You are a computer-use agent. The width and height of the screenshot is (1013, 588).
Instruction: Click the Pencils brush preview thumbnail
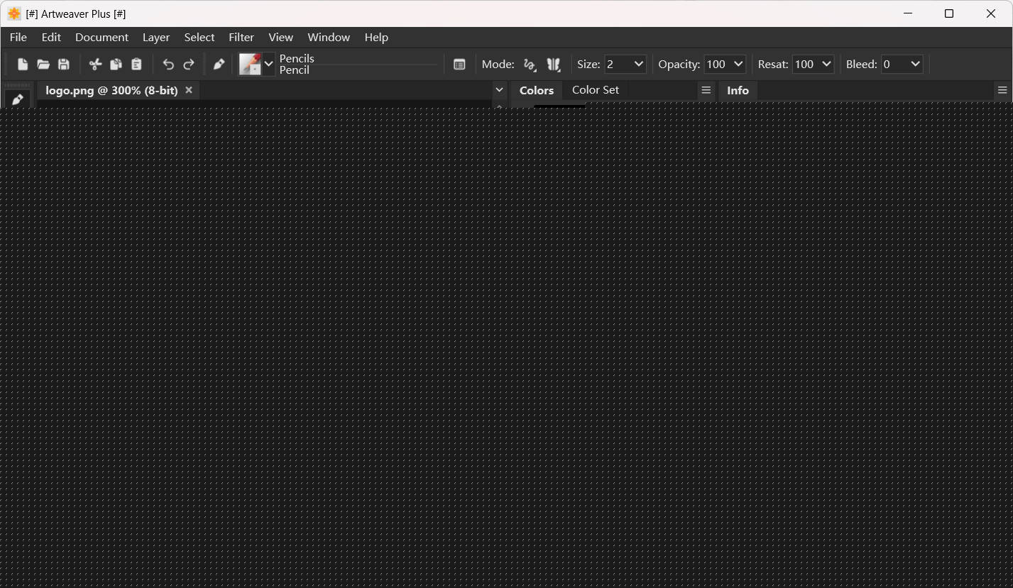click(250, 65)
